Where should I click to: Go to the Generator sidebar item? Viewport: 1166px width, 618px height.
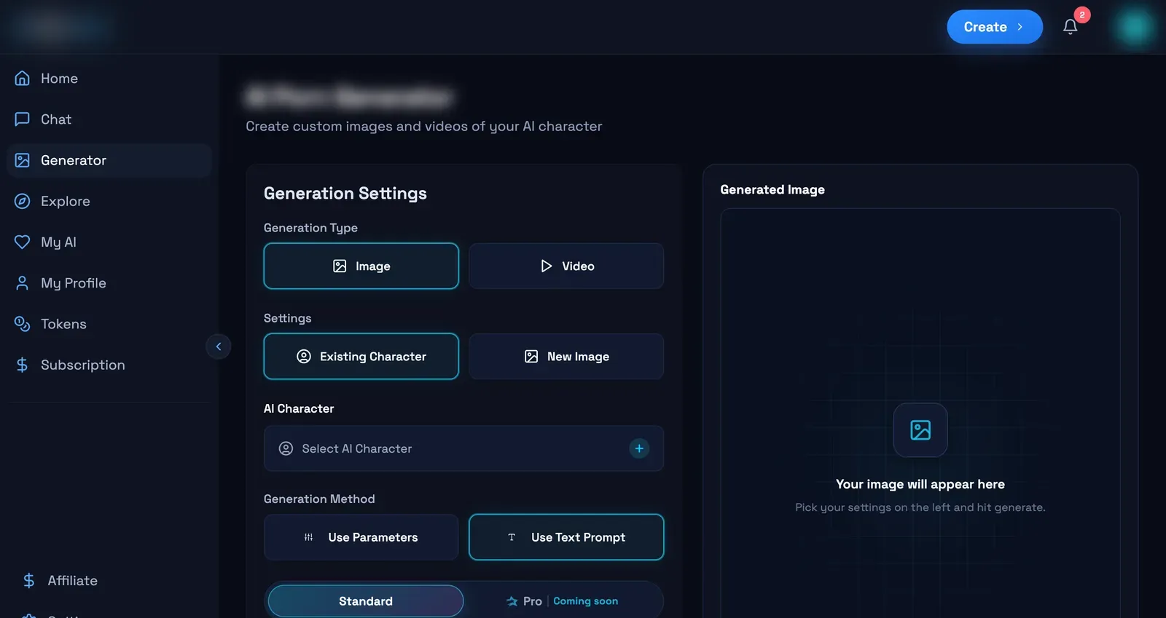click(x=109, y=160)
